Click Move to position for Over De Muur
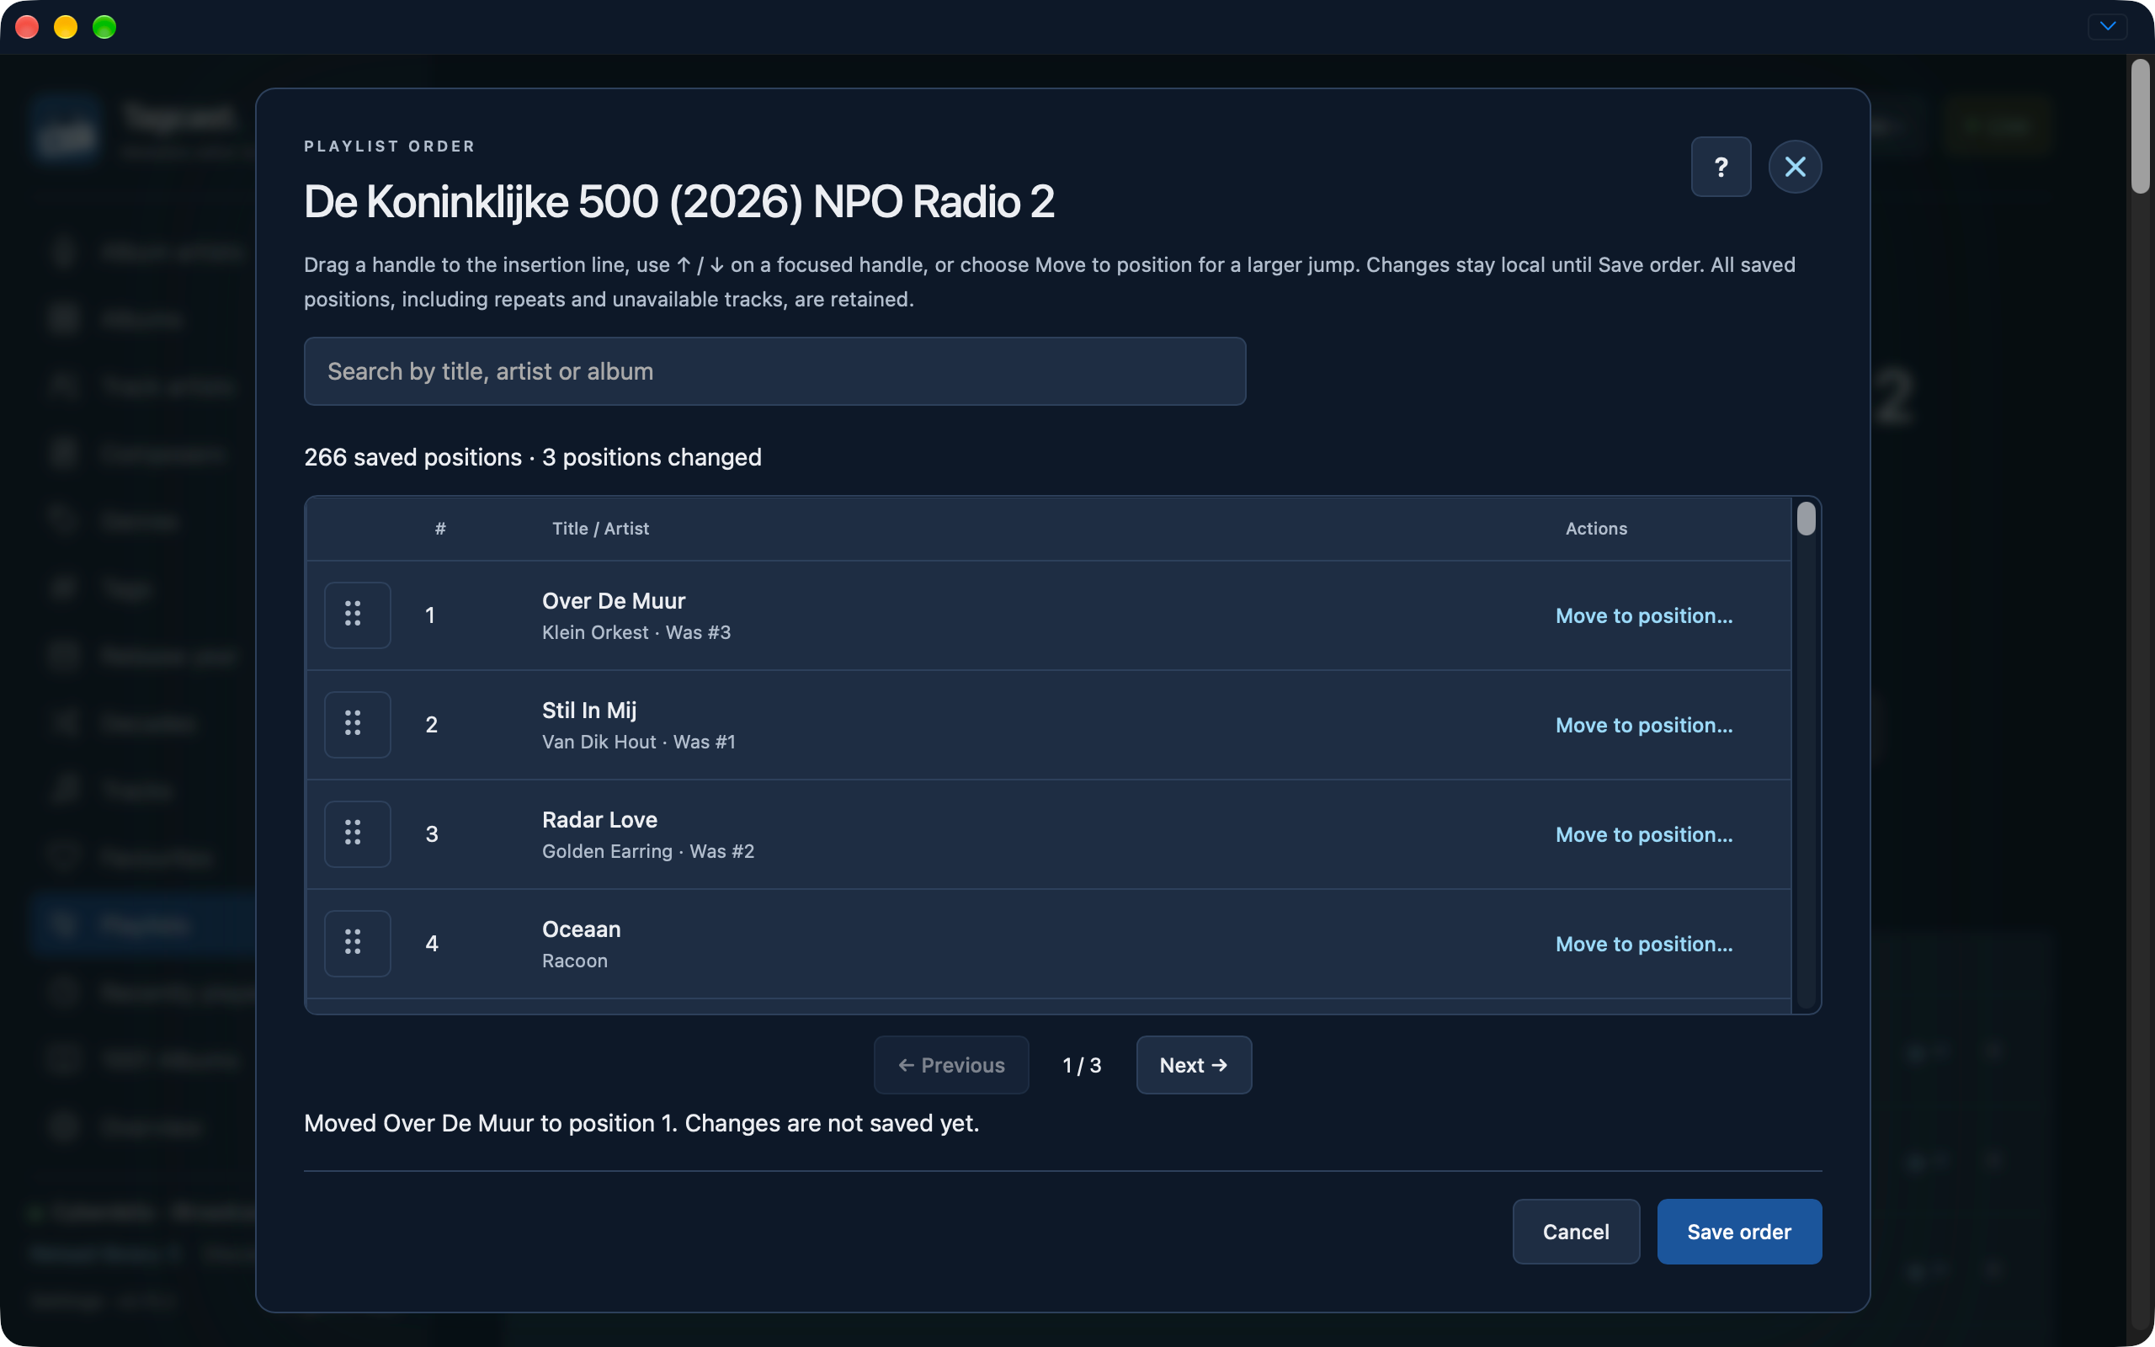The image size is (2155, 1347). pos(1644,615)
